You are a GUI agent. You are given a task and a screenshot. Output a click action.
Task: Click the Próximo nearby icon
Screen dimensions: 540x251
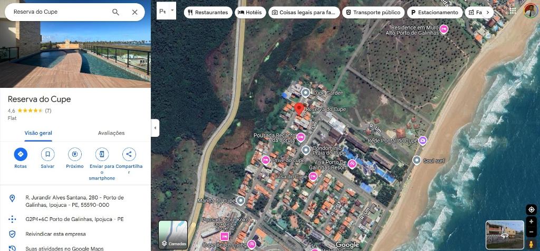click(x=75, y=154)
